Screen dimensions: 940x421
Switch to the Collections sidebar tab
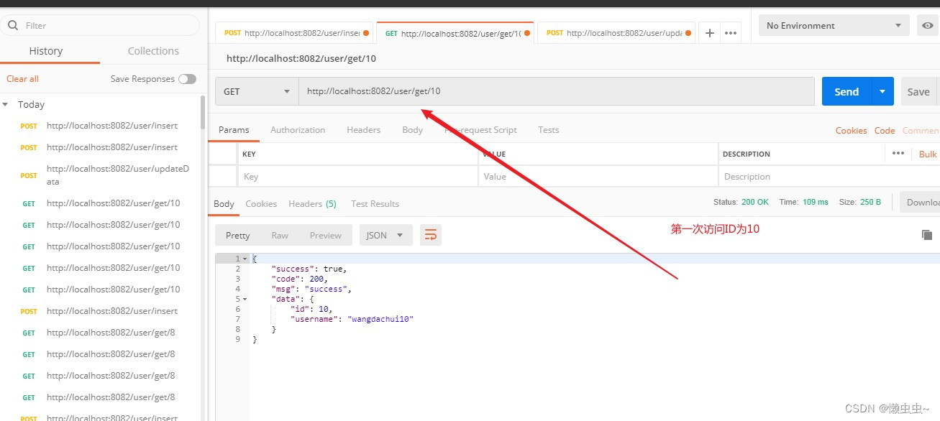[x=153, y=51]
